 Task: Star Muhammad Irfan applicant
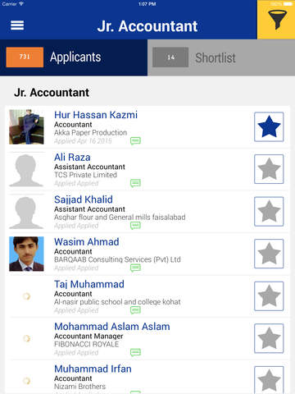[269, 380]
